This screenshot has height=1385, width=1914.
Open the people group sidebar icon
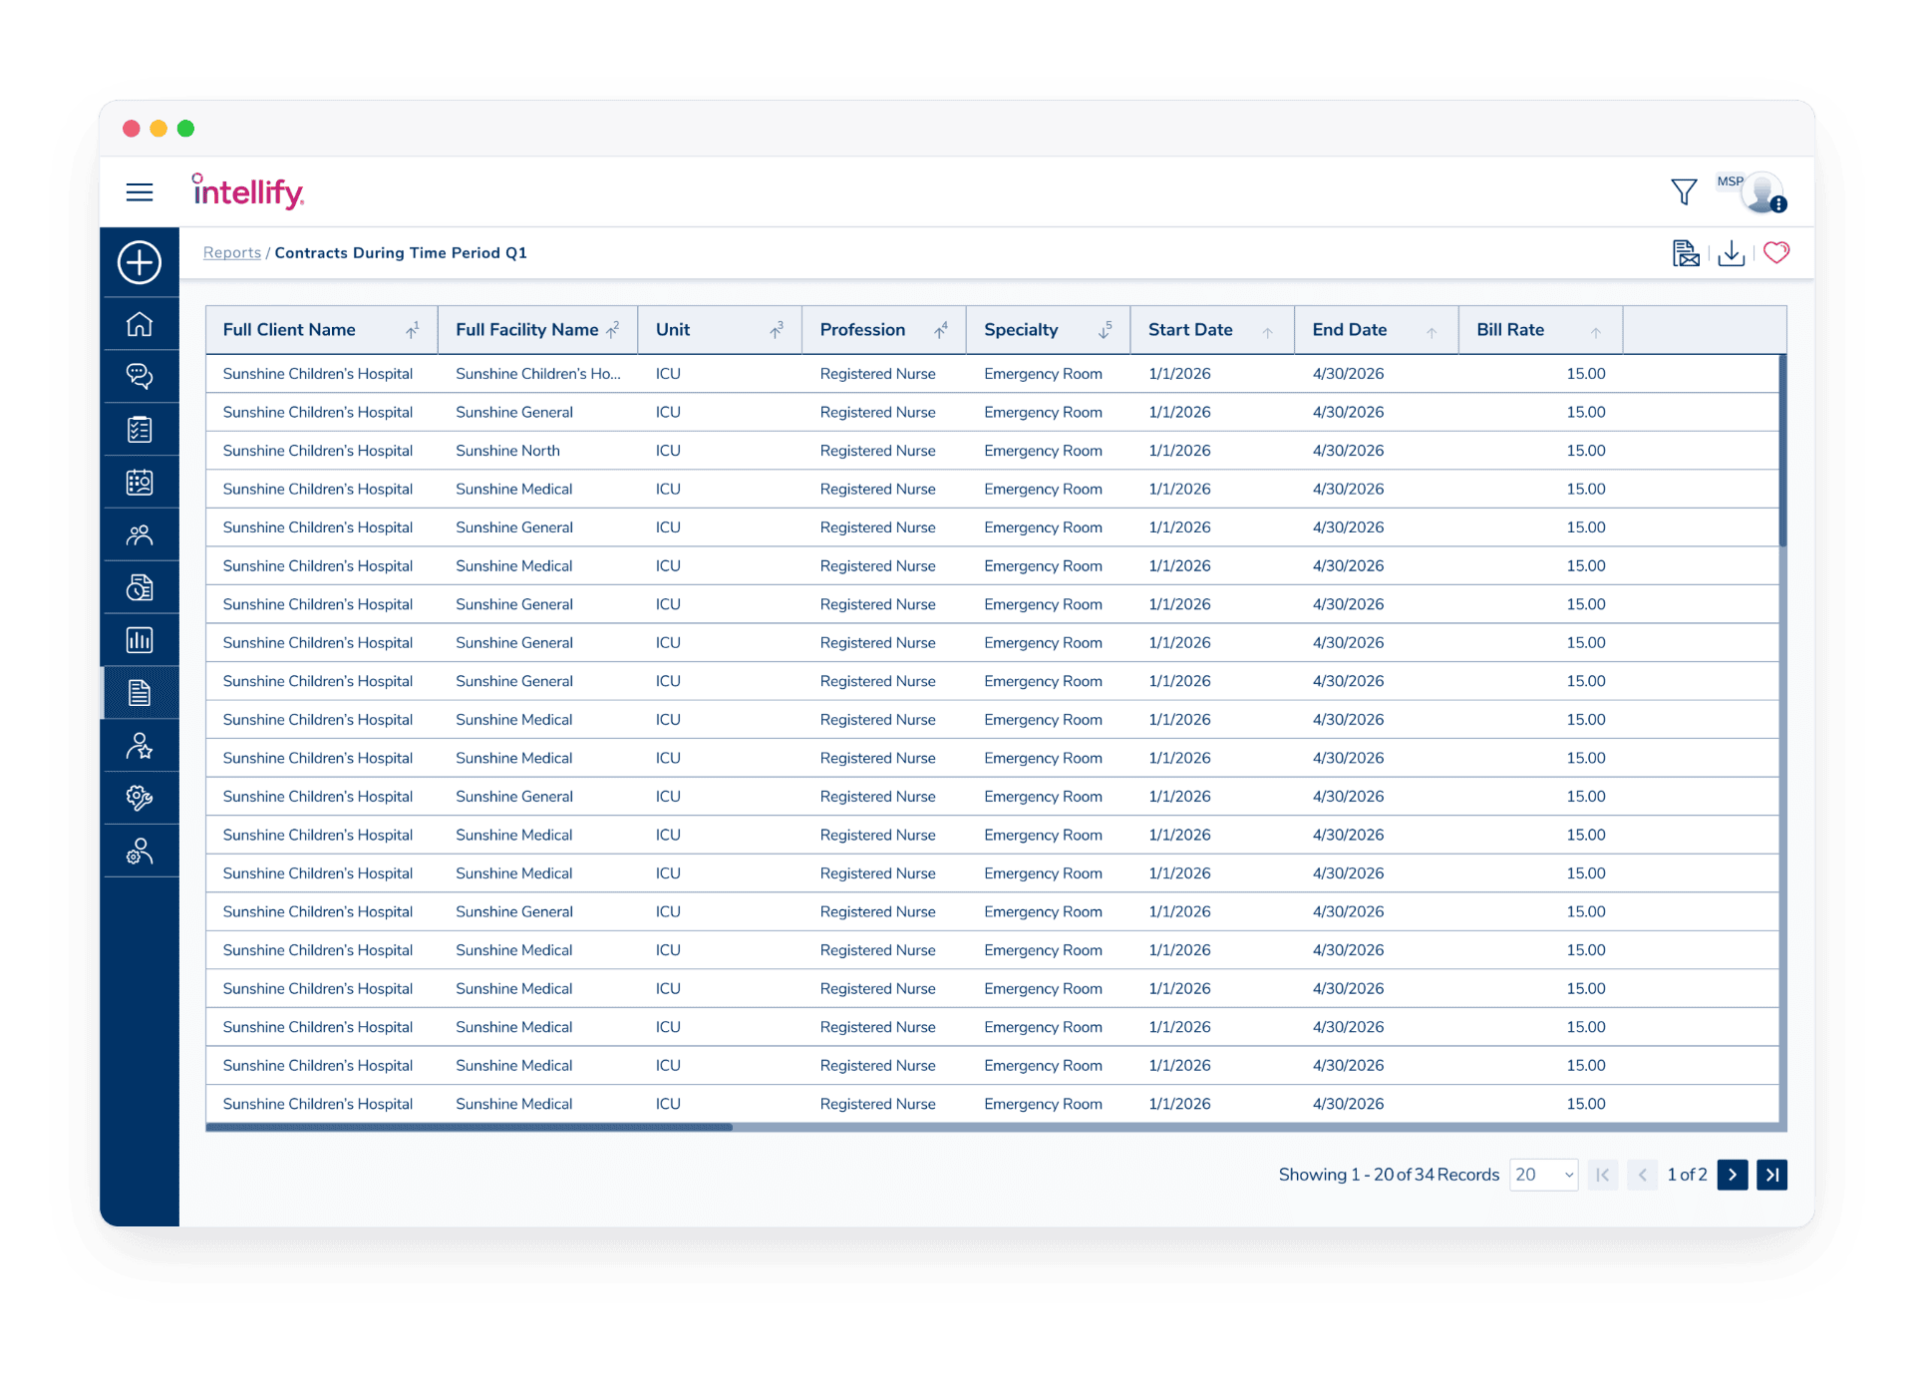point(140,534)
